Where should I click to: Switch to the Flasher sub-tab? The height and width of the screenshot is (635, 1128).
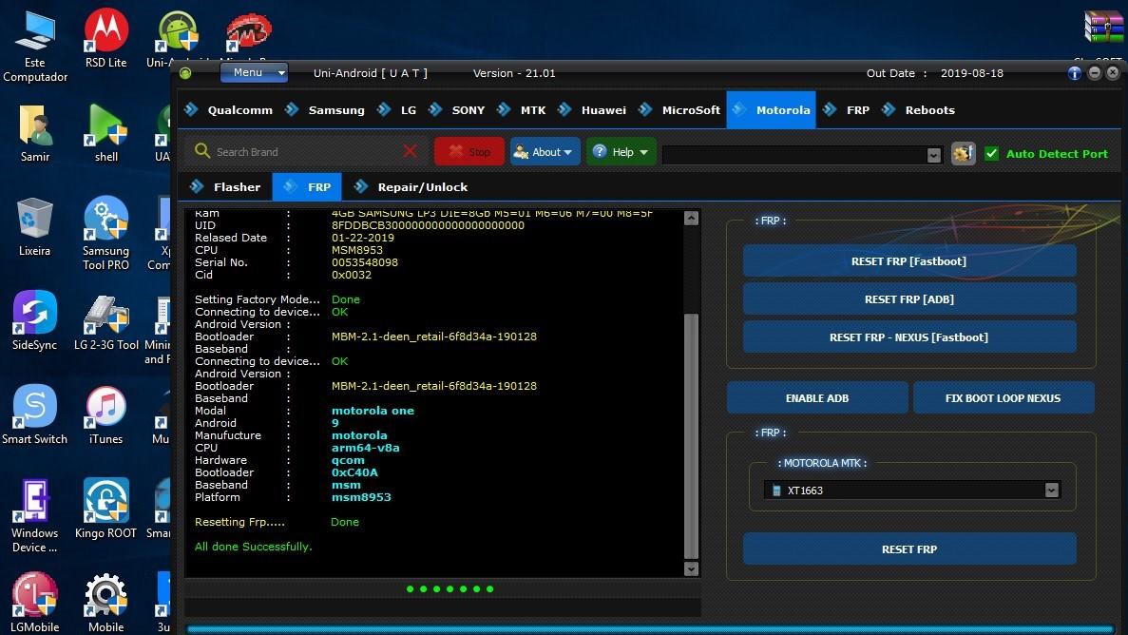(226, 187)
